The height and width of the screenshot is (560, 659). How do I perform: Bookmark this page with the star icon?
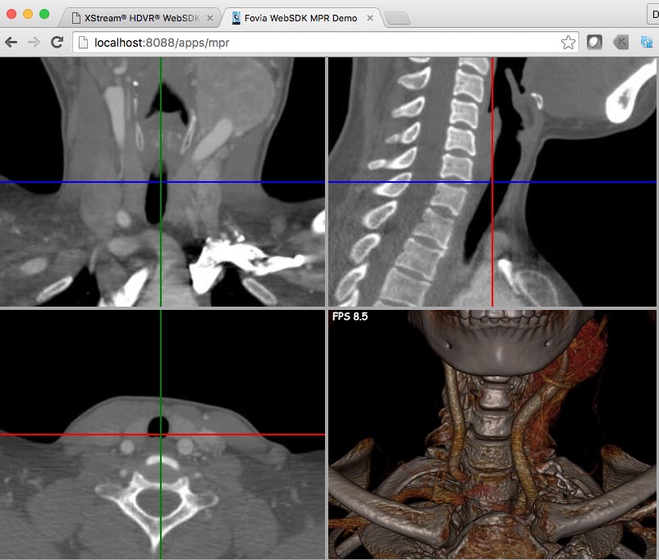[x=568, y=43]
